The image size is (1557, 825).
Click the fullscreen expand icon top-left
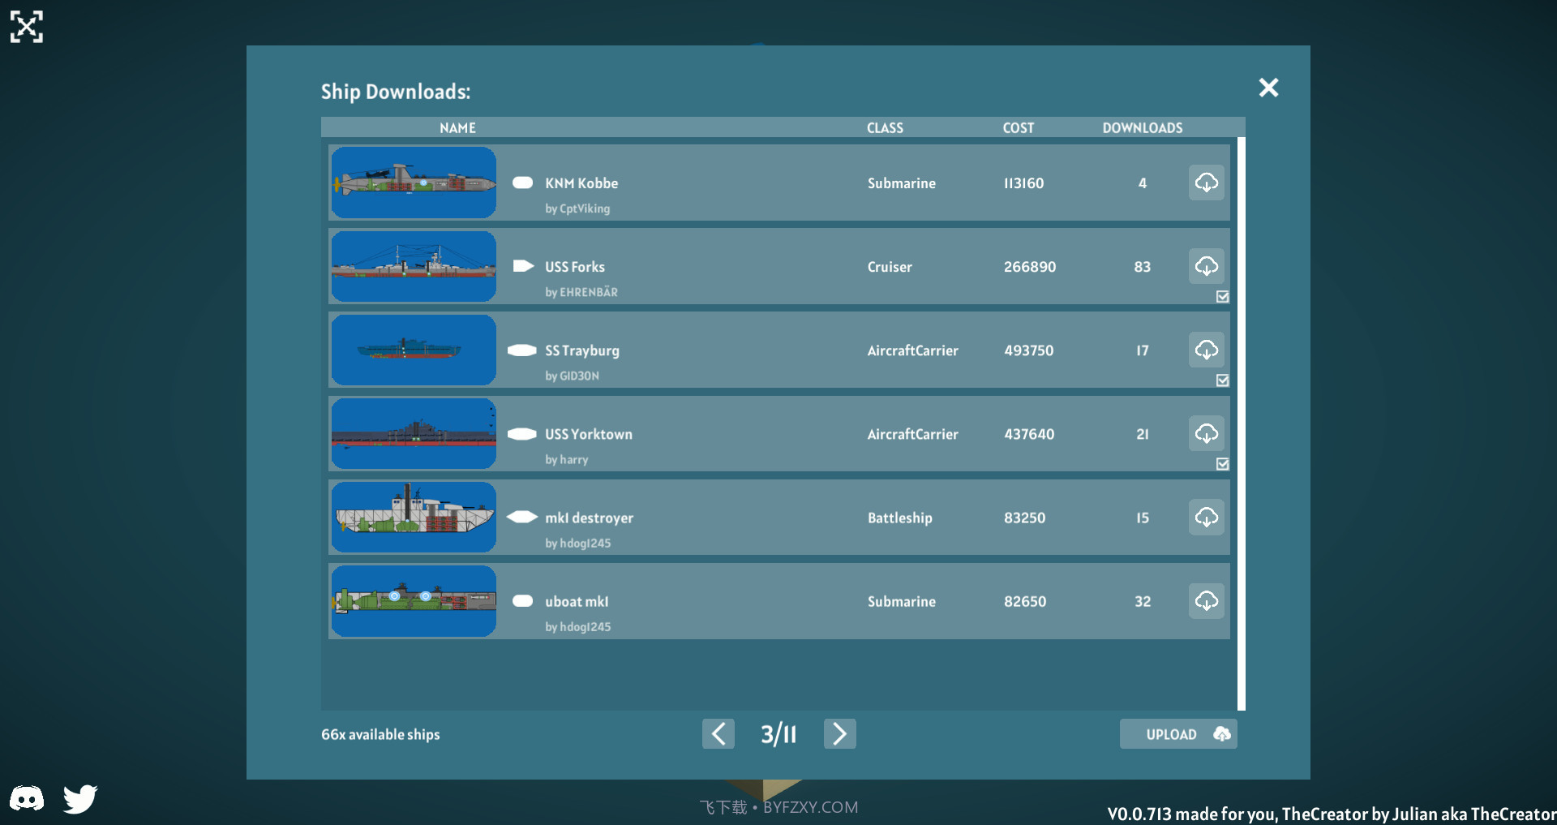[x=27, y=27]
